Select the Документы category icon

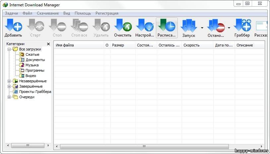pyautogui.click(x=22, y=60)
